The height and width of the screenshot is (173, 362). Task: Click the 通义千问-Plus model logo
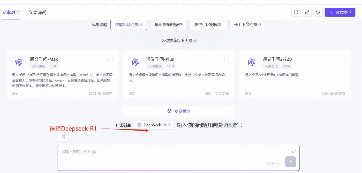135,62
